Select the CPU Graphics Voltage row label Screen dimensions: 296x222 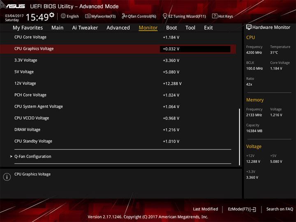(x=34, y=49)
